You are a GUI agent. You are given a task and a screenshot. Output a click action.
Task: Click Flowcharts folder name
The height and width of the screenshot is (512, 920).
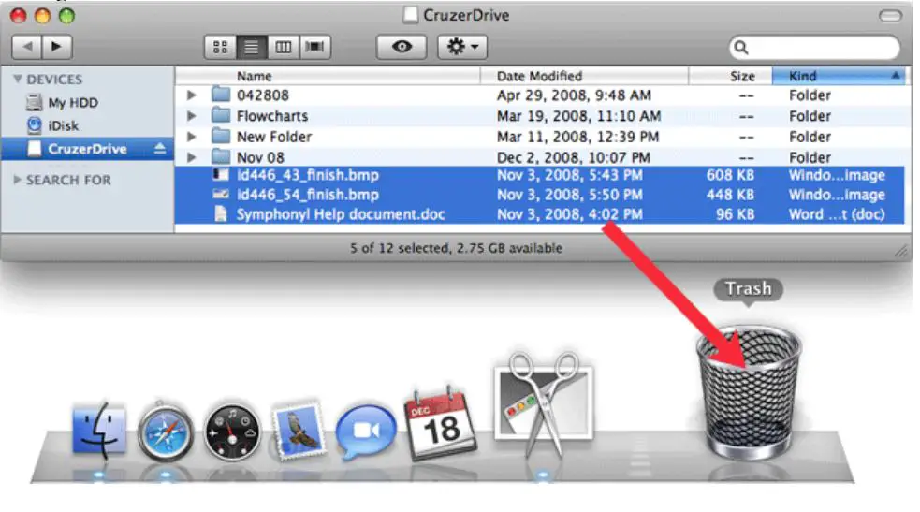click(272, 115)
